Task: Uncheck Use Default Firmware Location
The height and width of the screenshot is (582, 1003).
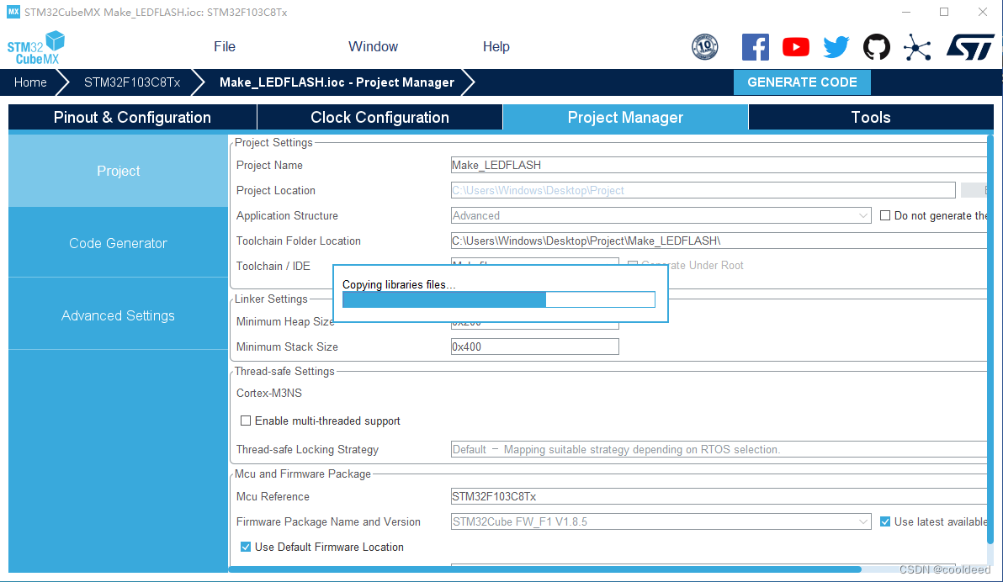Action: 246,547
